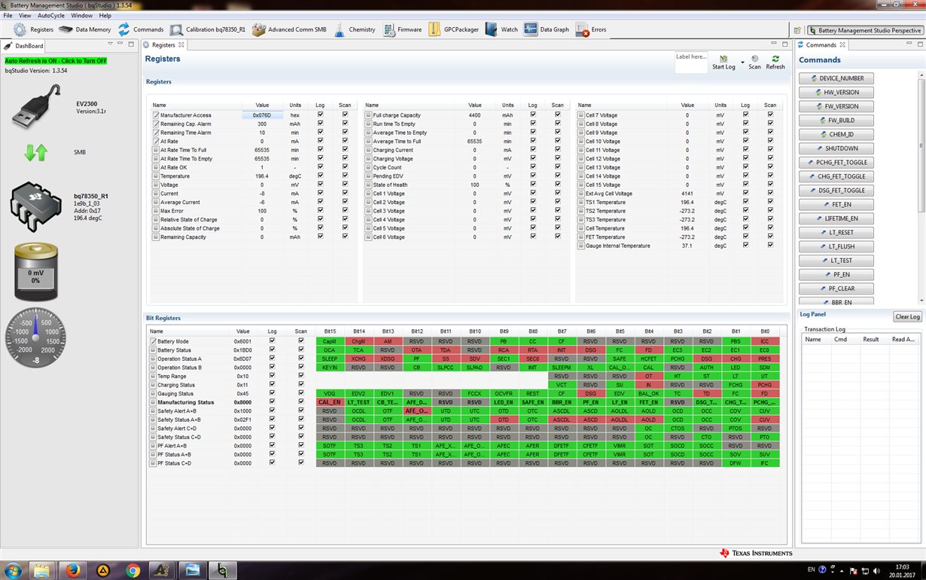Open the Commands toolbar item
Viewport: 926px width, 580px height.
click(140, 29)
